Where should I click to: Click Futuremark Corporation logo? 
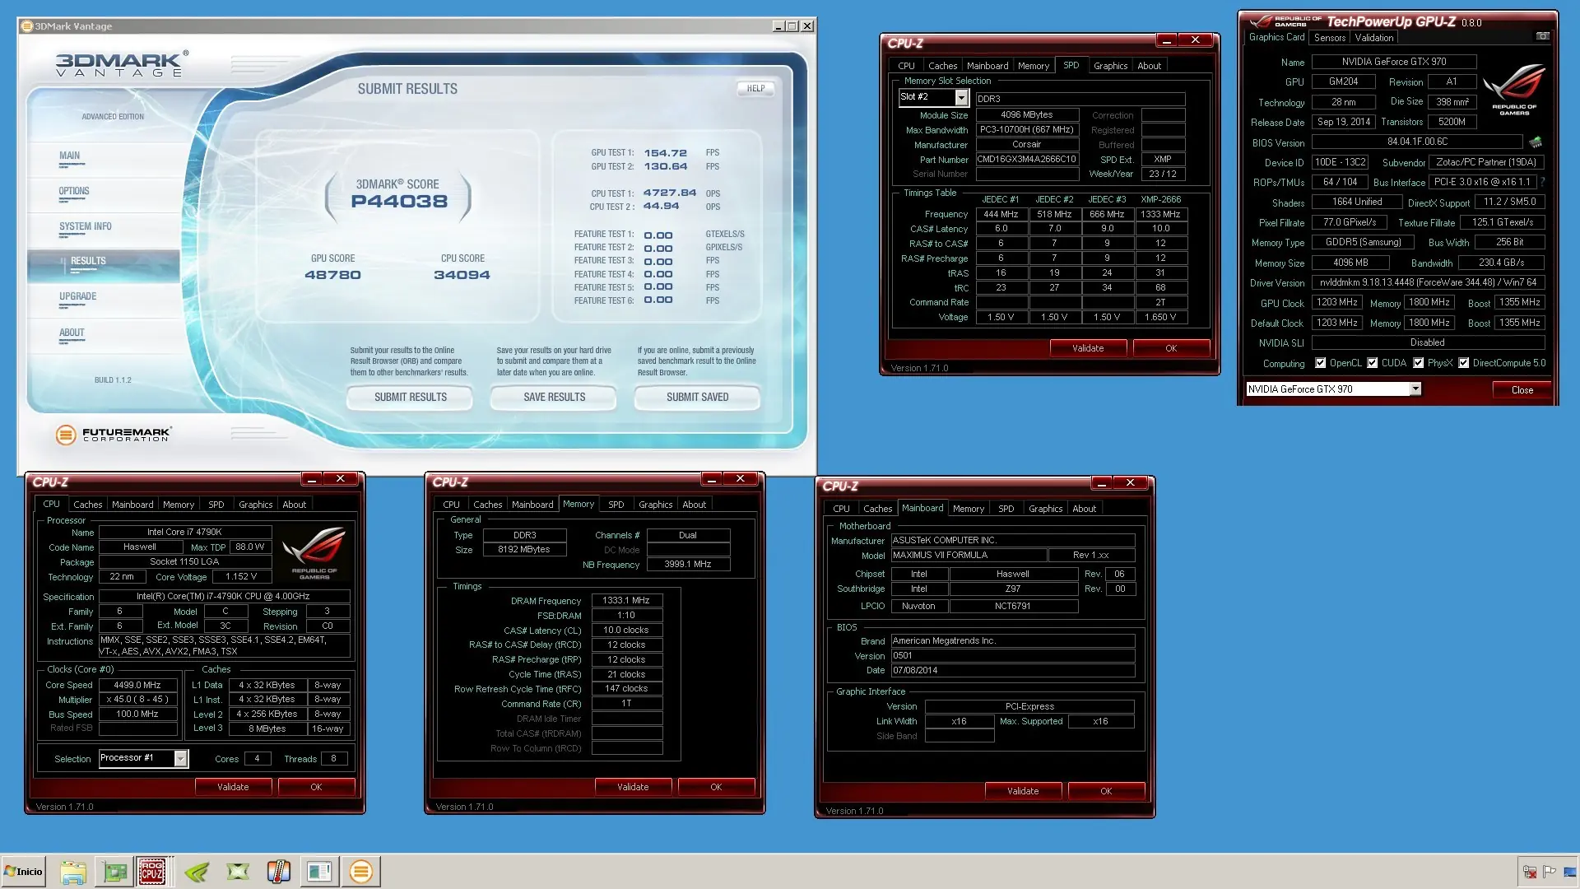[x=114, y=435]
